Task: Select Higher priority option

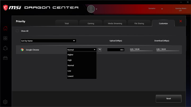Action: click(x=82, y=55)
